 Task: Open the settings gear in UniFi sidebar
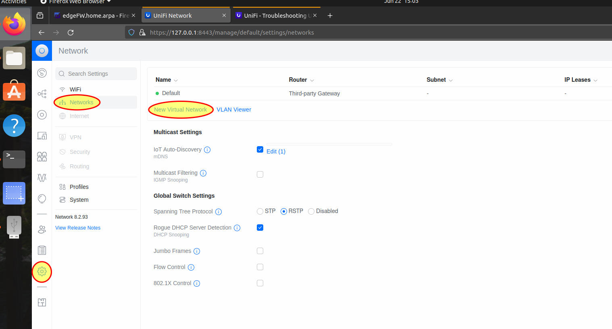click(42, 272)
